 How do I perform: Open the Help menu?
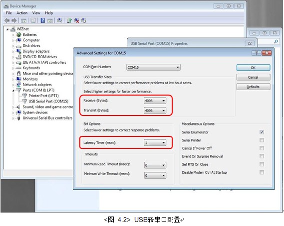[x=49, y=13]
